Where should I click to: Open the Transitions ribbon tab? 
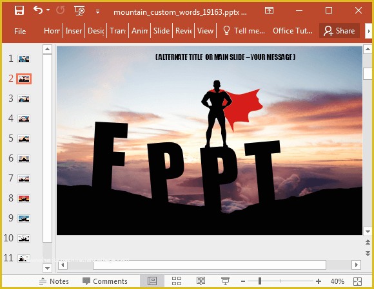117,31
